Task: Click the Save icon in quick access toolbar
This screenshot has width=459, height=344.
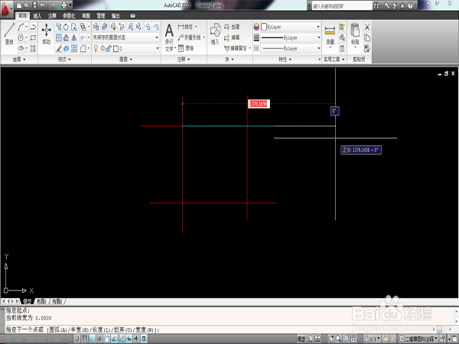Action: click(34, 5)
